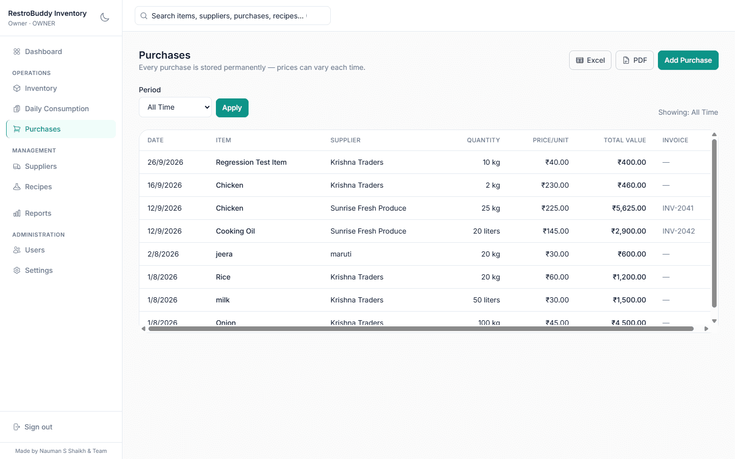735x459 pixels.
Task: Click the Dashboard grid icon
Action: coord(17,52)
